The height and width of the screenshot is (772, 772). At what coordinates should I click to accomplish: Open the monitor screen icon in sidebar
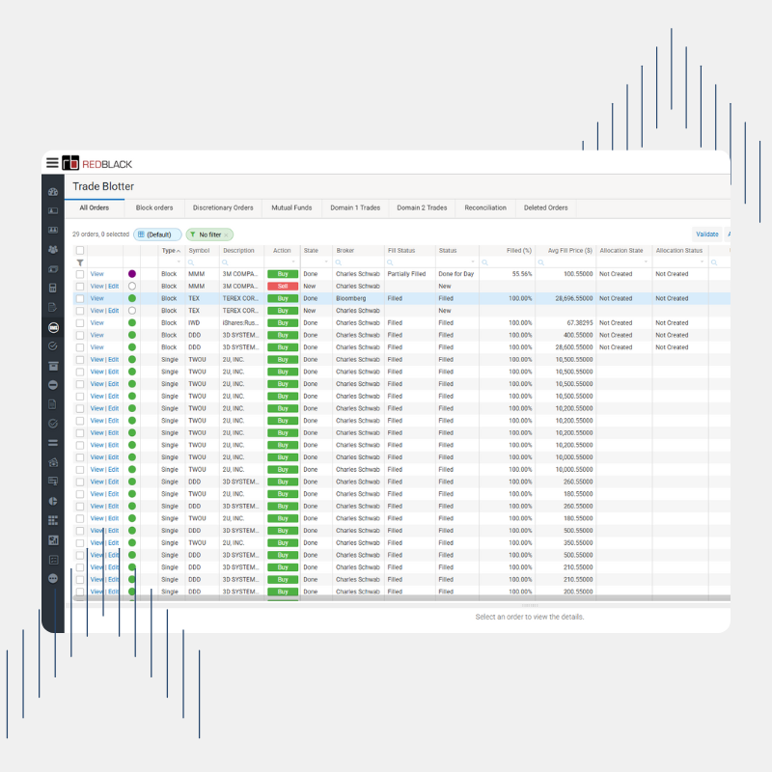coord(53,482)
